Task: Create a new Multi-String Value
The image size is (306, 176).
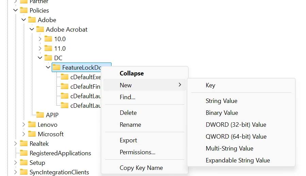Action: (x=241, y=148)
